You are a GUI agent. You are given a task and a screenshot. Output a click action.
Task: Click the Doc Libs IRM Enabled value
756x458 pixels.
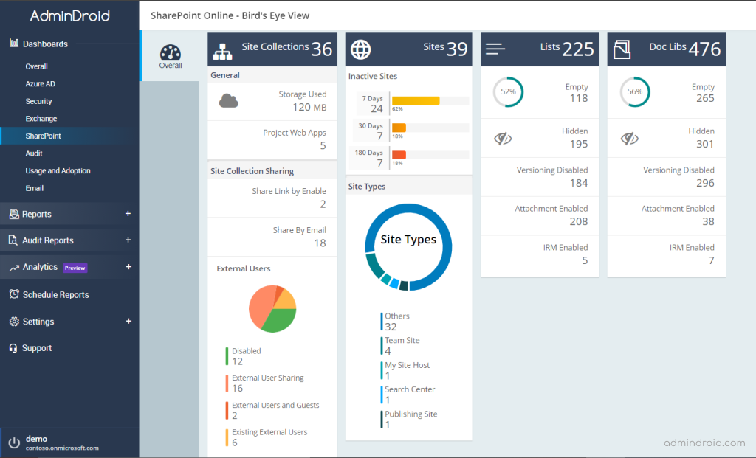tap(711, 260)
